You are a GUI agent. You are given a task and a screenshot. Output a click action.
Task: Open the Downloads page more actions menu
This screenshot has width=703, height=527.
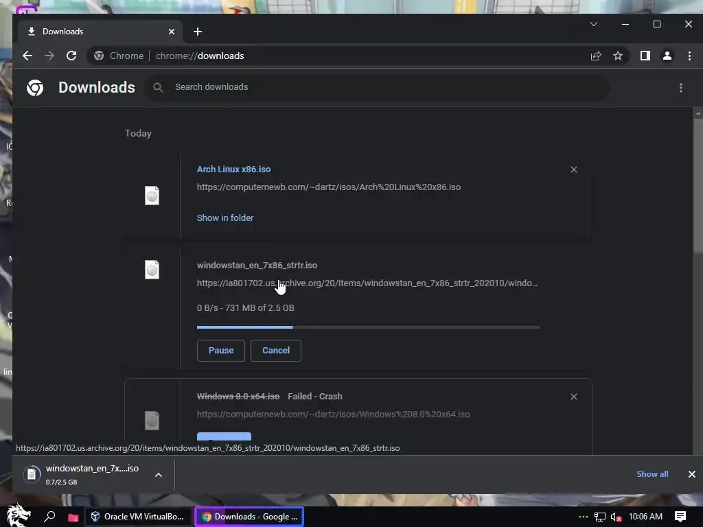[680, 88]
